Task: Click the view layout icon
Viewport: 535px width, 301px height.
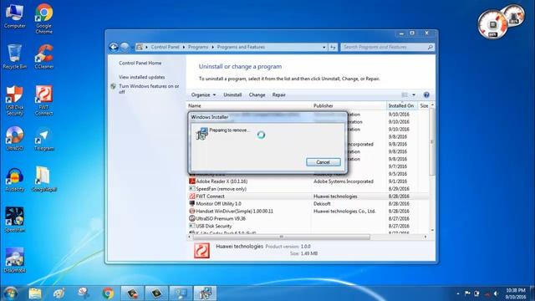Action: (x=405, y=94)
